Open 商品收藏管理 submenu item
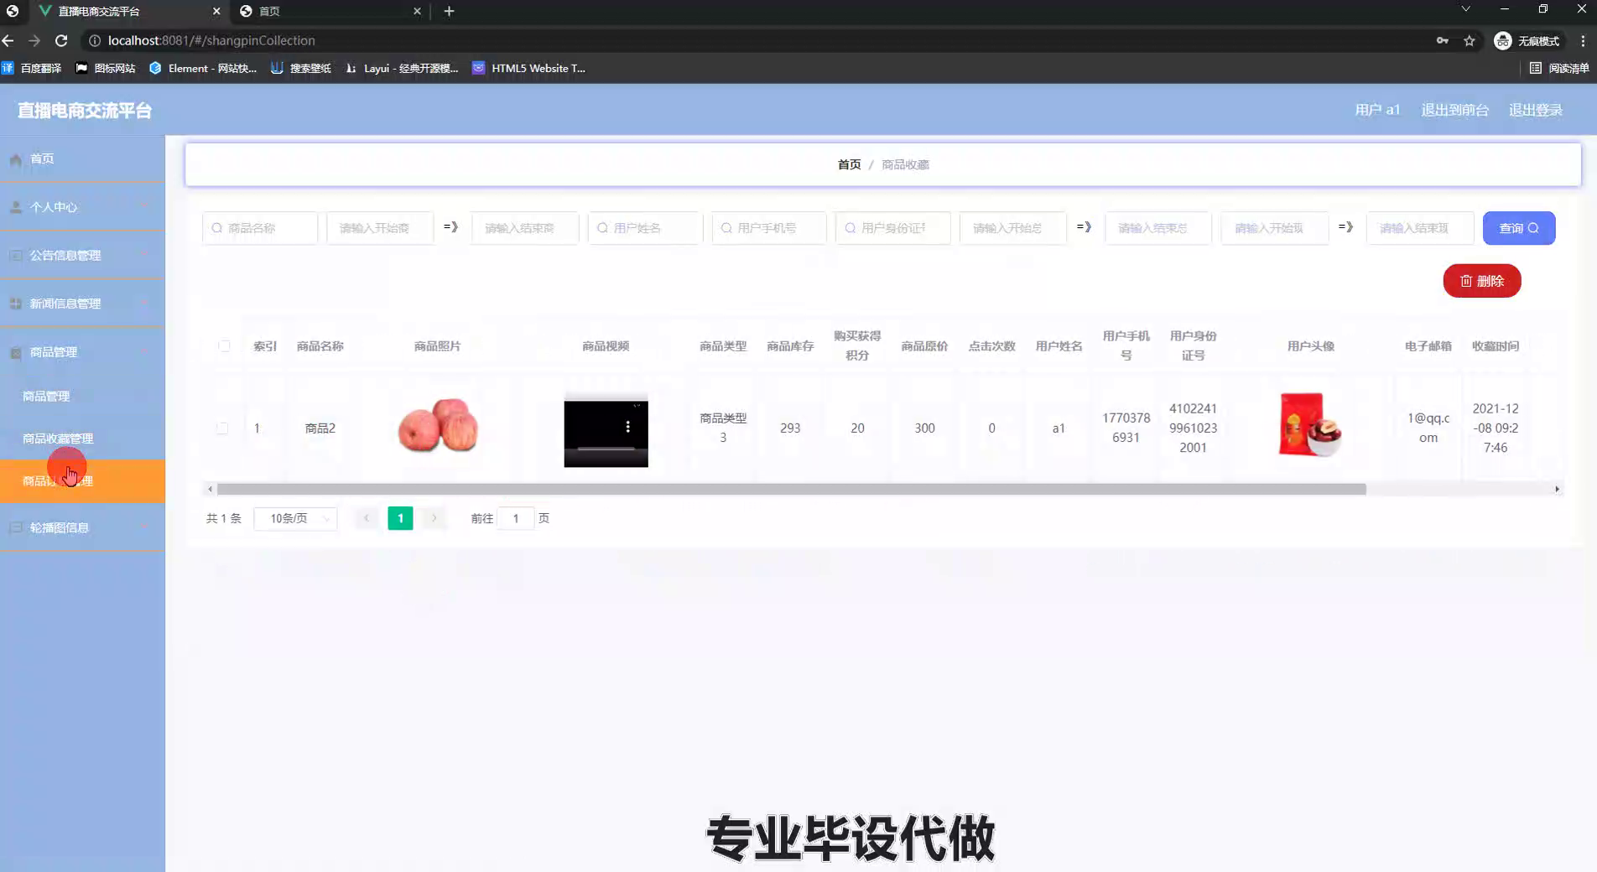 coord(82,439)
